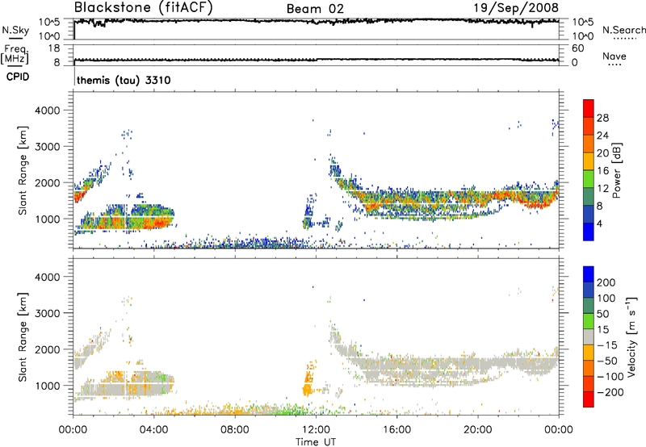Pick the red top segment of Power colorbar
Image resolution: width=646 pixels, height=447 pixels.
click(589, 108)
